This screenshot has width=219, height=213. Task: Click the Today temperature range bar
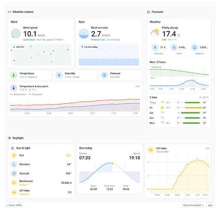pos(192,102)
